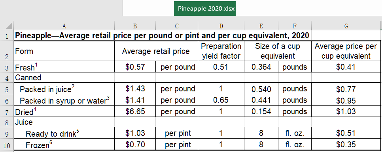382x152 pixels.
Task: Select row 1 header
Action: coord(7,36)
